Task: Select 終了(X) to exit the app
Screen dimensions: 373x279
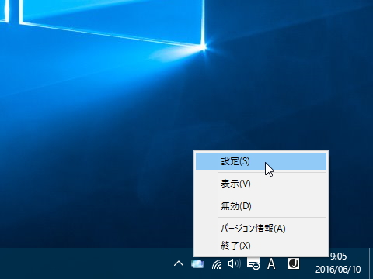Action: pyautogui.click(x=261, y=246)
